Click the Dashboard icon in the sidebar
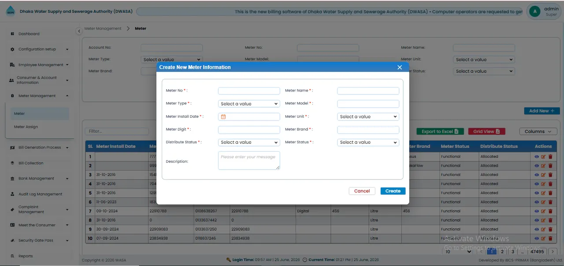The height and width of the screenshot is (266, 564). (12, 34)
